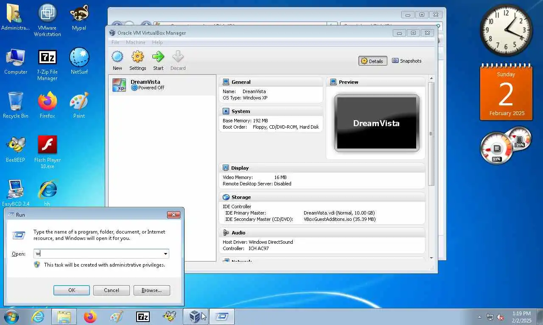
Task: Click the VBoxGuestAdditions.iso storage entry text
Action: pyautogui.click(x=339, y=219)
